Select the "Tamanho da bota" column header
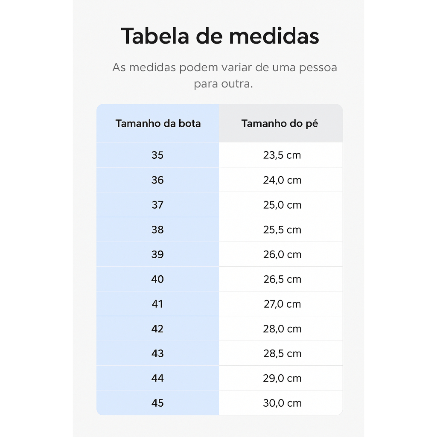Viewport: 437px width, 437px height. pyautogui.click(x=158, y=124)
